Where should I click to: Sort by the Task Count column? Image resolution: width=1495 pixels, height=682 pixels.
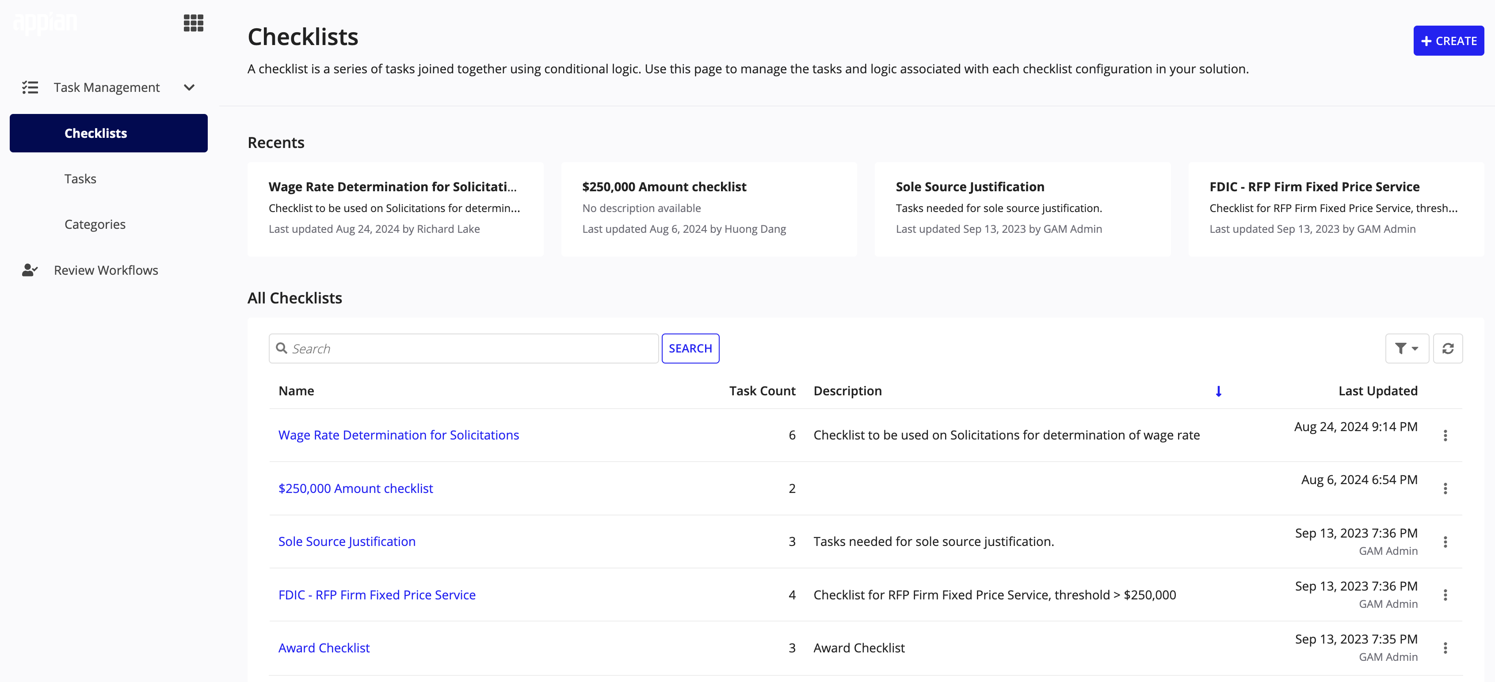762,391
